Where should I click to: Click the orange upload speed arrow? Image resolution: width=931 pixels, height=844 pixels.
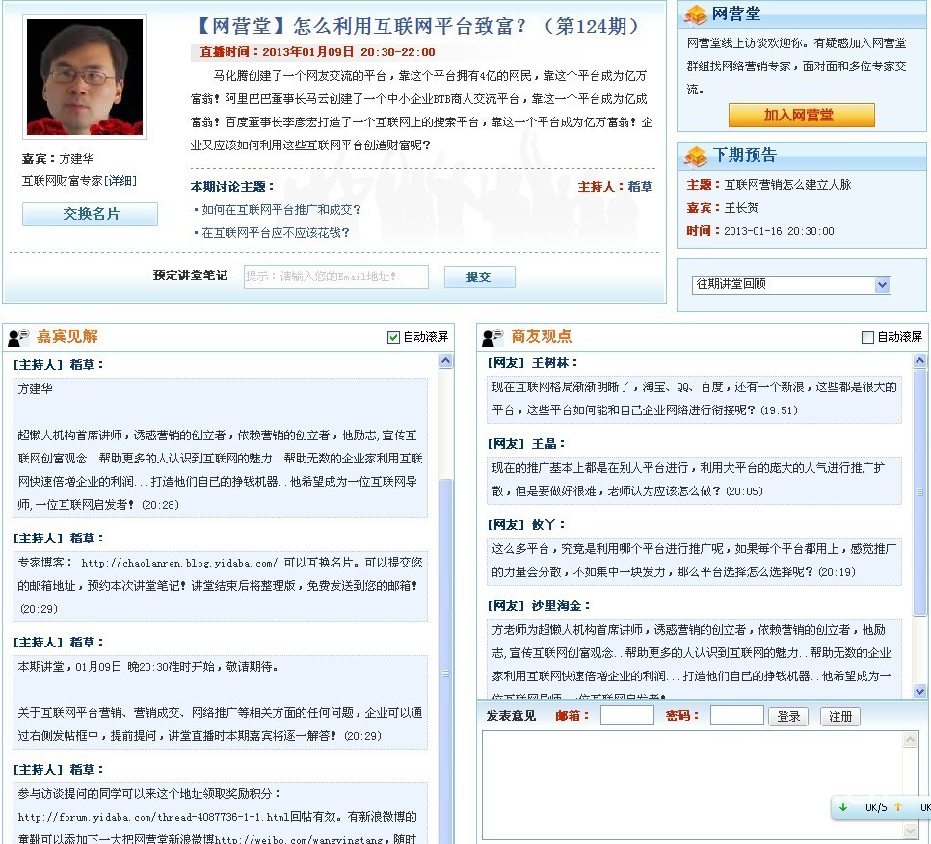(x=898, y=807)
